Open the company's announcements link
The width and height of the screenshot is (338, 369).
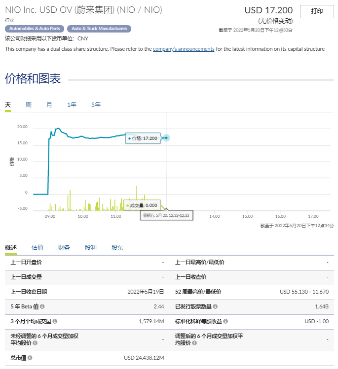184,49
